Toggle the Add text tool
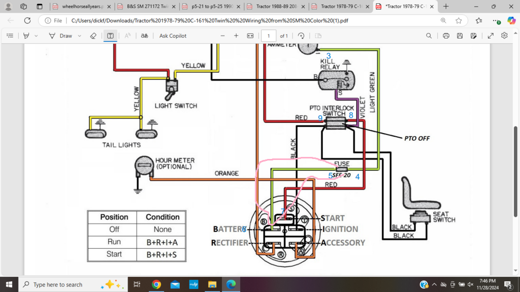 point(110,36)
